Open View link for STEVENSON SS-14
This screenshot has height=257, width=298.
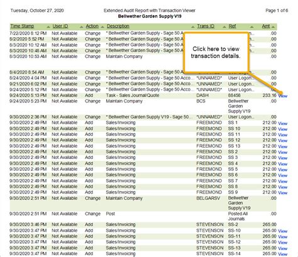(x=282, y=254)
